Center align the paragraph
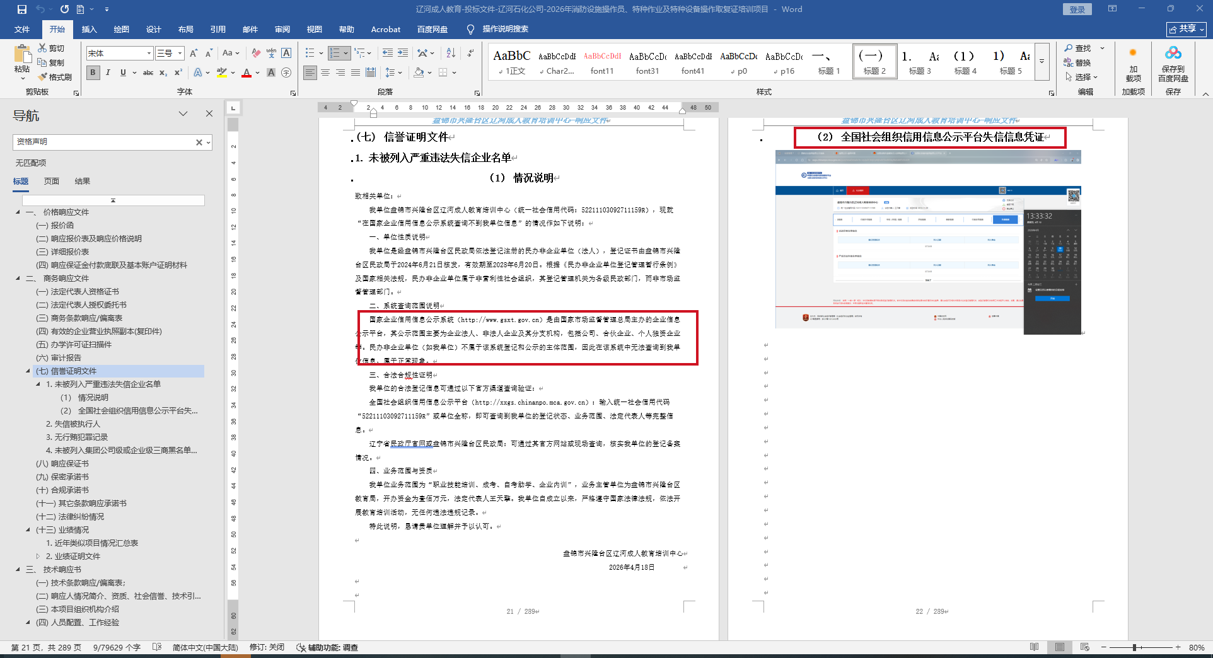This screenshot has height=658, width=1213. pos(325,72)
